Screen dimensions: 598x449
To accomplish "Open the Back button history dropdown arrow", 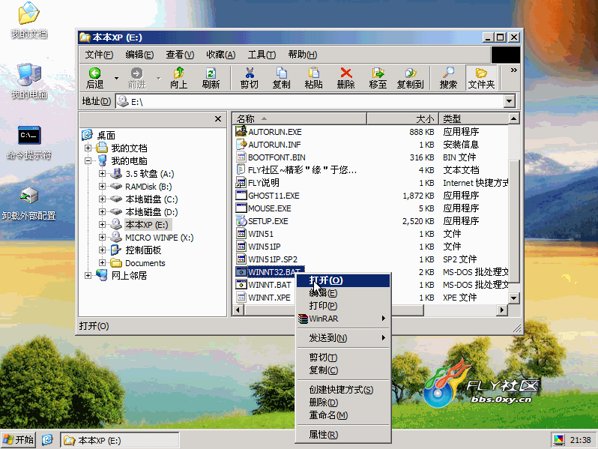I will pyautogui.click(x=116, y=78).
